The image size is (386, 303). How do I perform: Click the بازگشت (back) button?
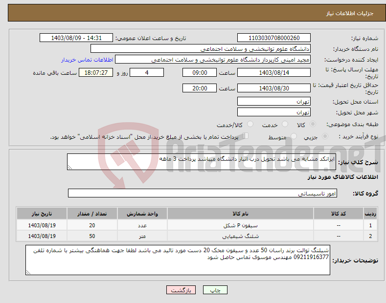point(181,290)
